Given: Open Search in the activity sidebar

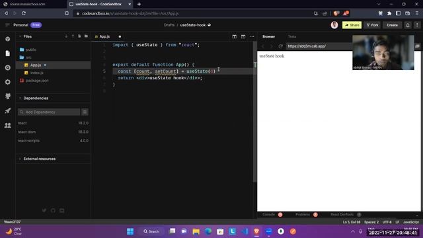Looking at the screenshot, I should (x=7, y=67).
